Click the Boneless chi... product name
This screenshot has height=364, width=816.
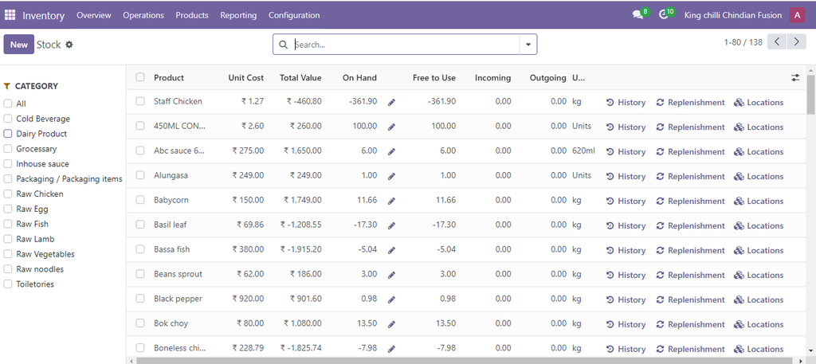click(179, 348)
